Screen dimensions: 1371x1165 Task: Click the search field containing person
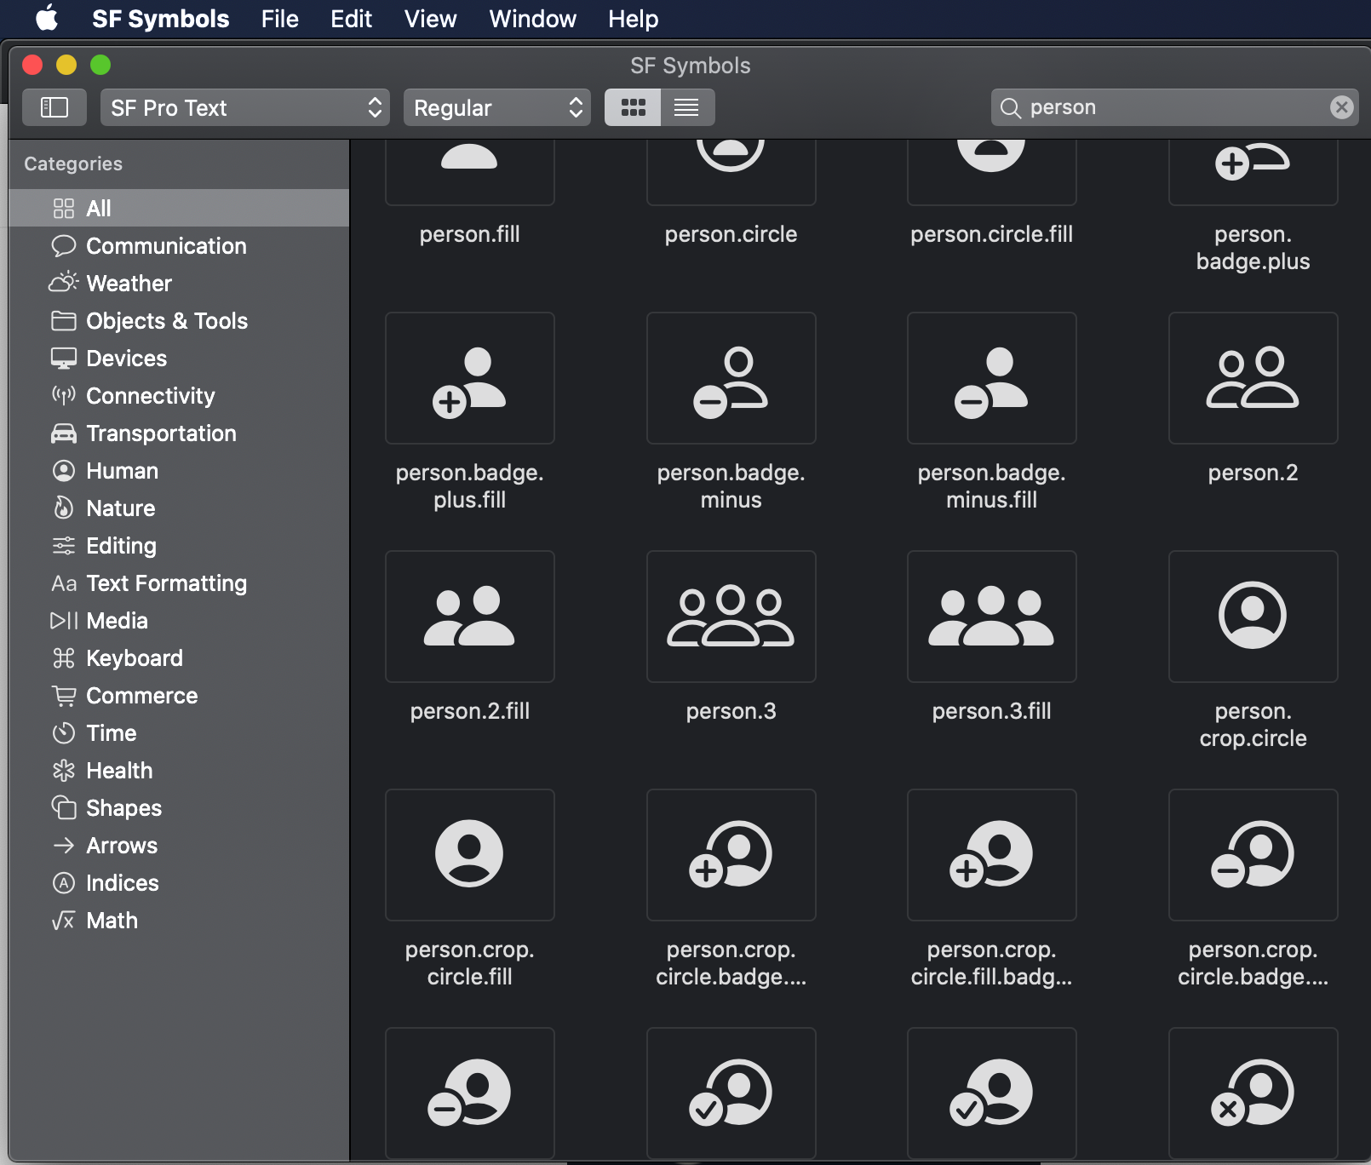[x=1174, y=107]
